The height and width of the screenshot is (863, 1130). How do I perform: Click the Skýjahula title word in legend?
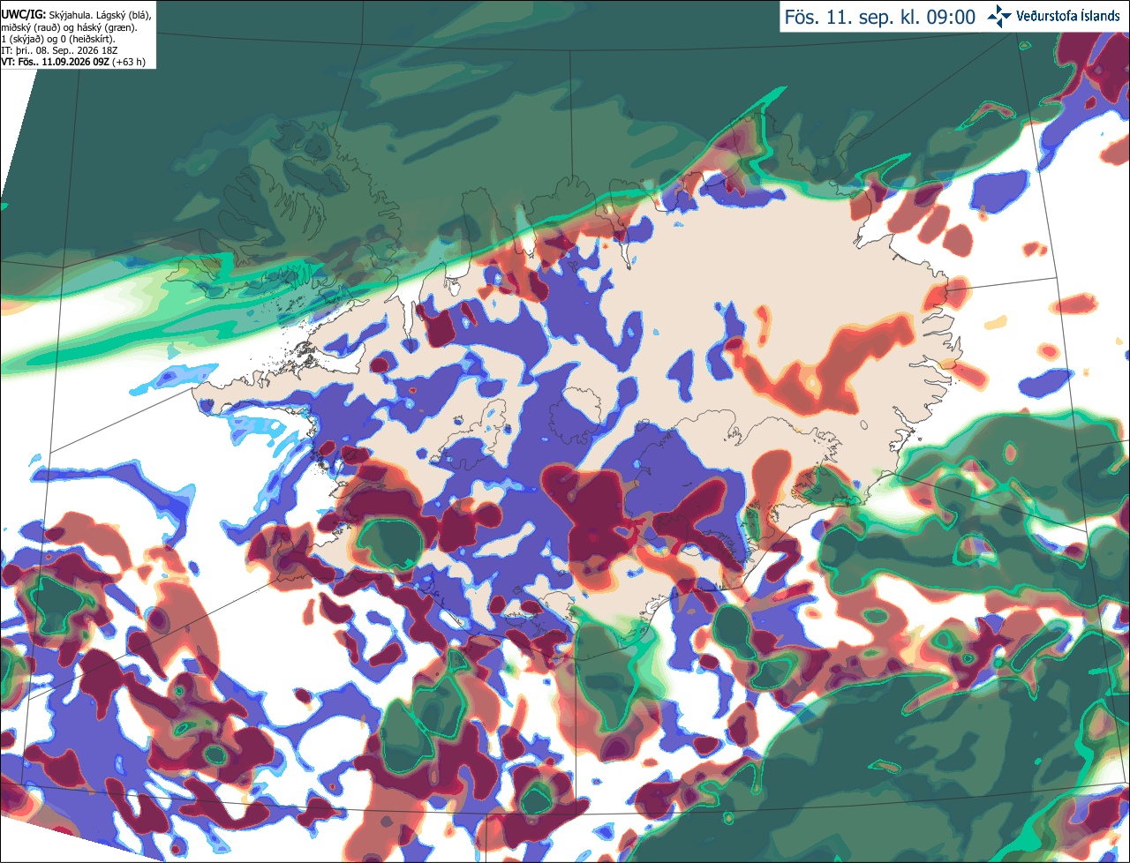(63, 15)
